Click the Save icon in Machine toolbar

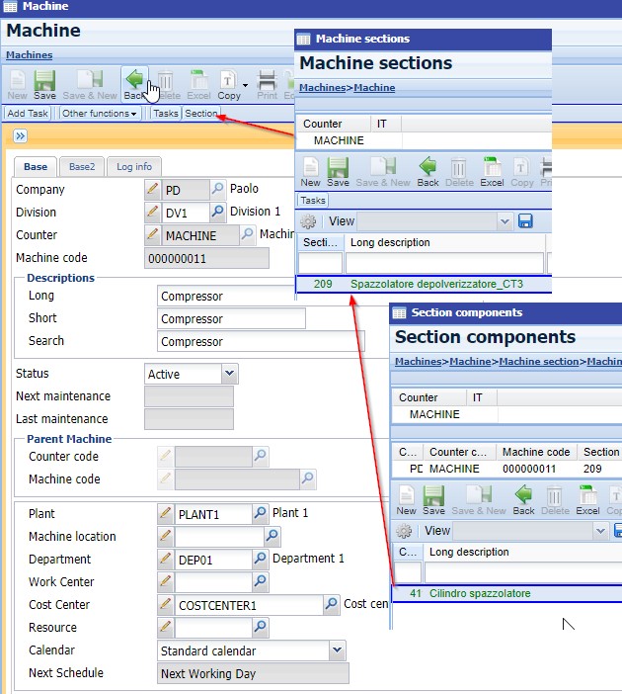pyautogui.click(x=44, y=85)
